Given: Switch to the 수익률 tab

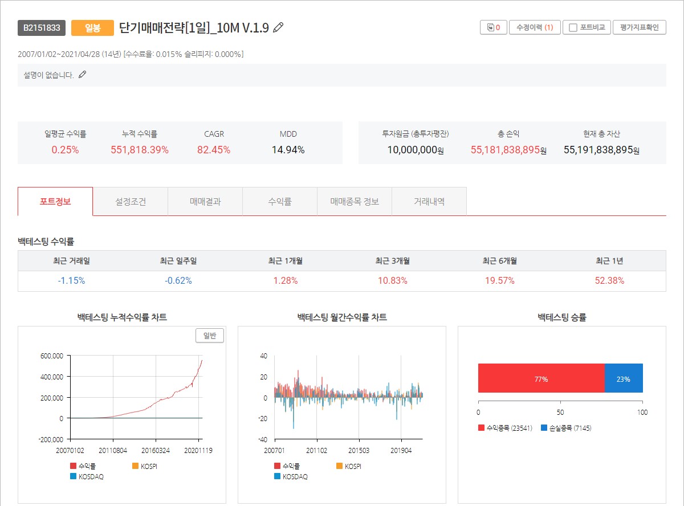Looking at the screenshot, I should click(280, 201).
